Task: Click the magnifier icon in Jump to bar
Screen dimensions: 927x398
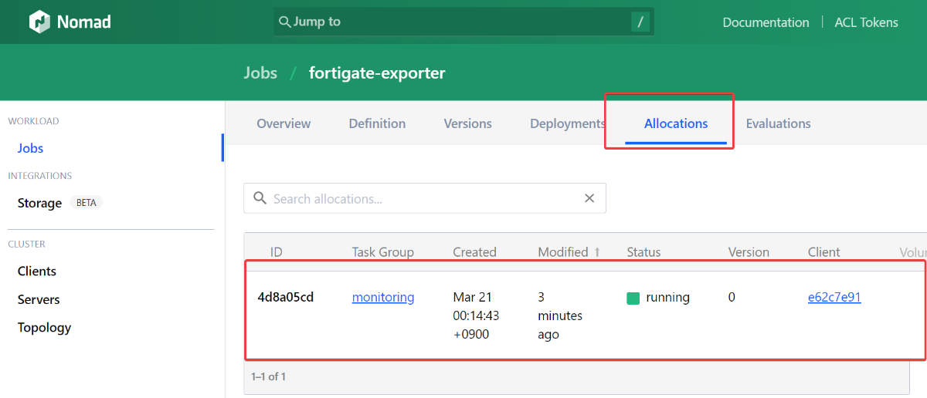Action: (x=285, y=22)
